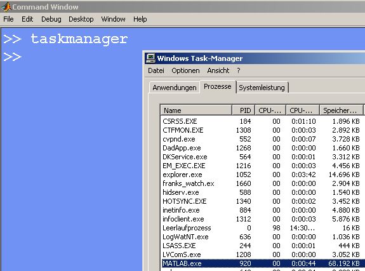Image resolution: width=365 pixels, height=271 pixels.
Task: Open the Debug menu
Action: [51, 19]
